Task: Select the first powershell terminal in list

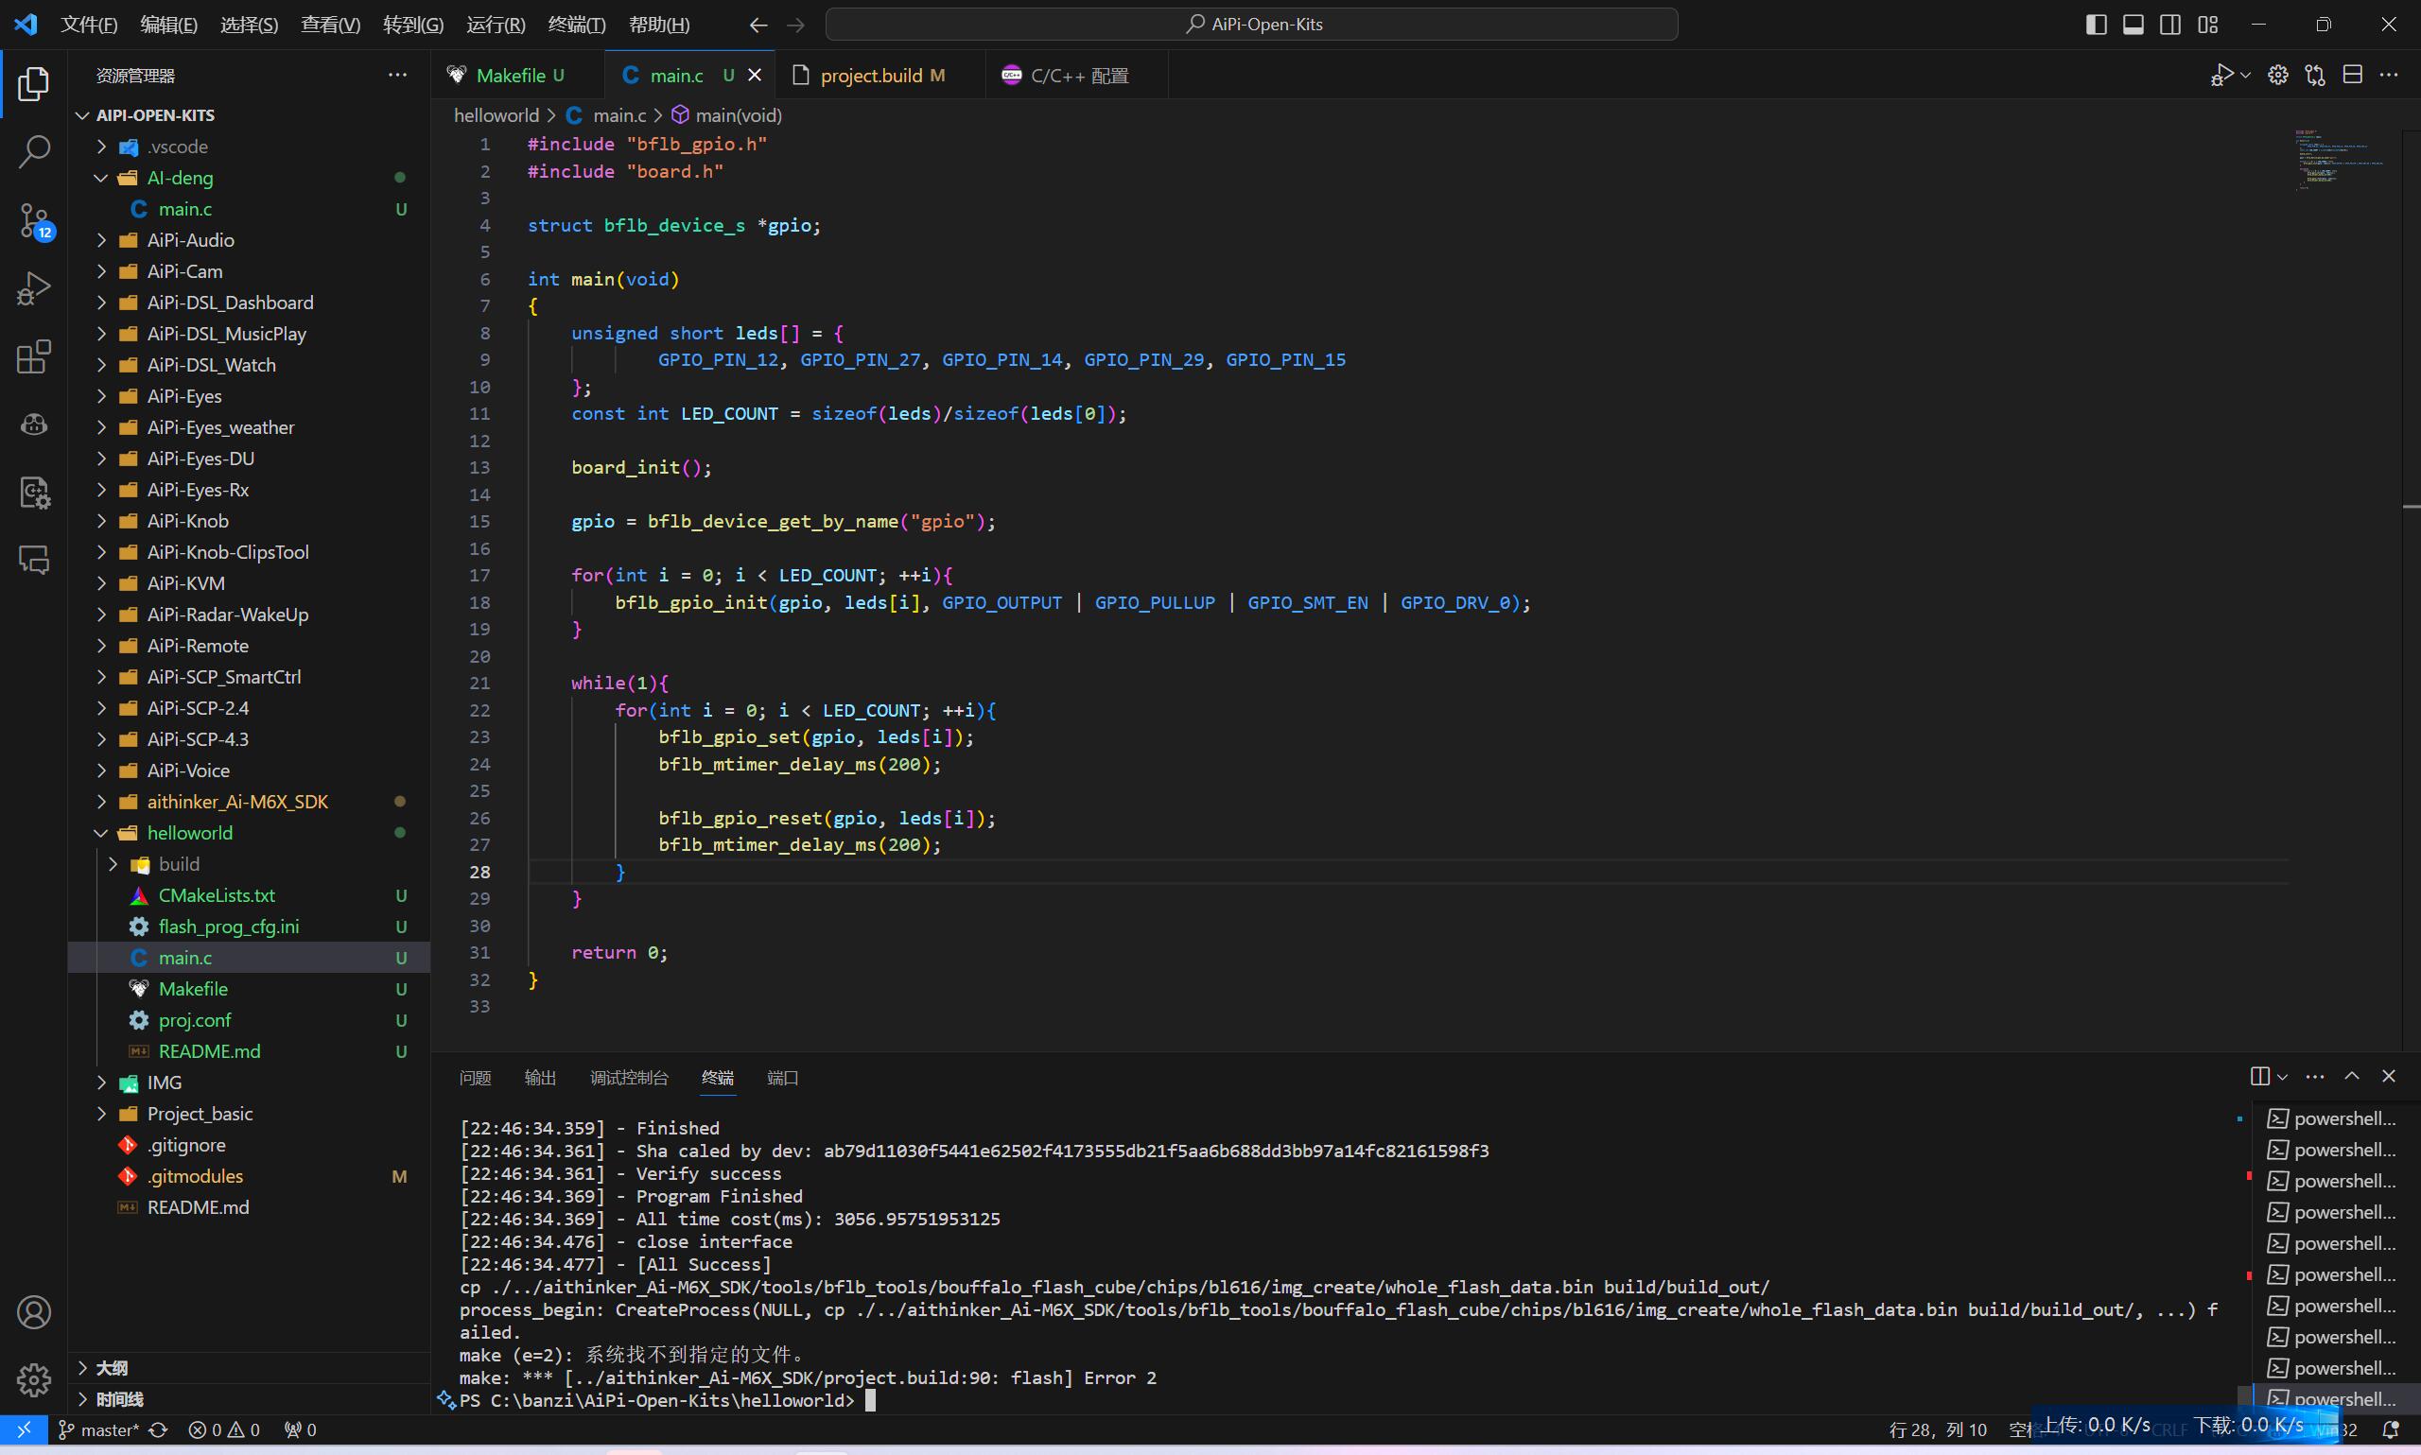Action: (2332, 1118)
